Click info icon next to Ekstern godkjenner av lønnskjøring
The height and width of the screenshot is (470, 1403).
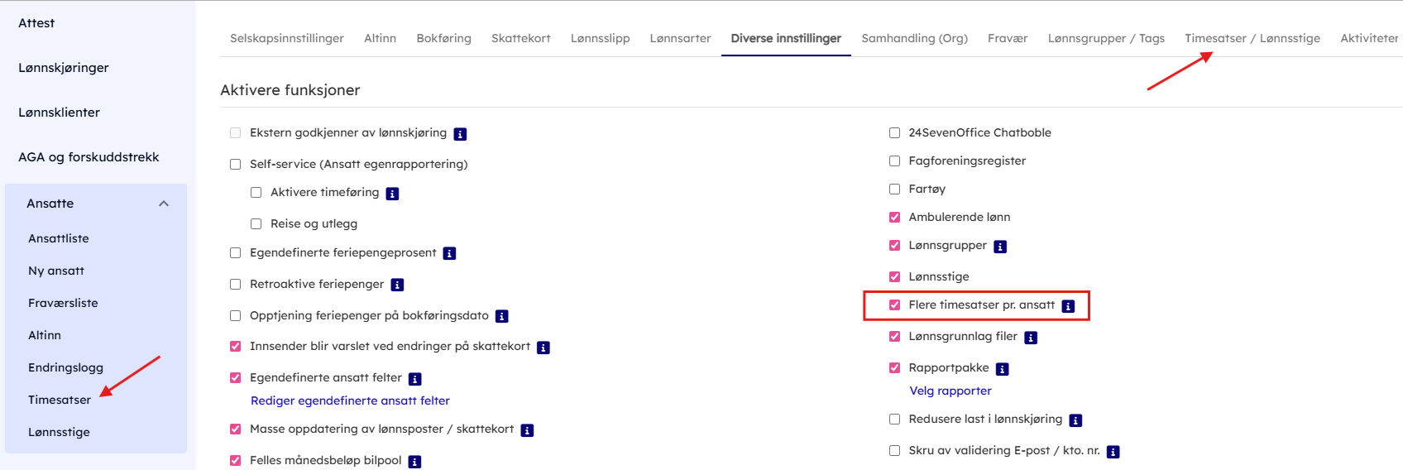click(x=460, y=134)
